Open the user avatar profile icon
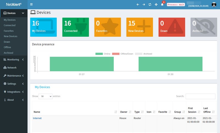The height and width of the screenshot is (133, 220). [214, 4]
